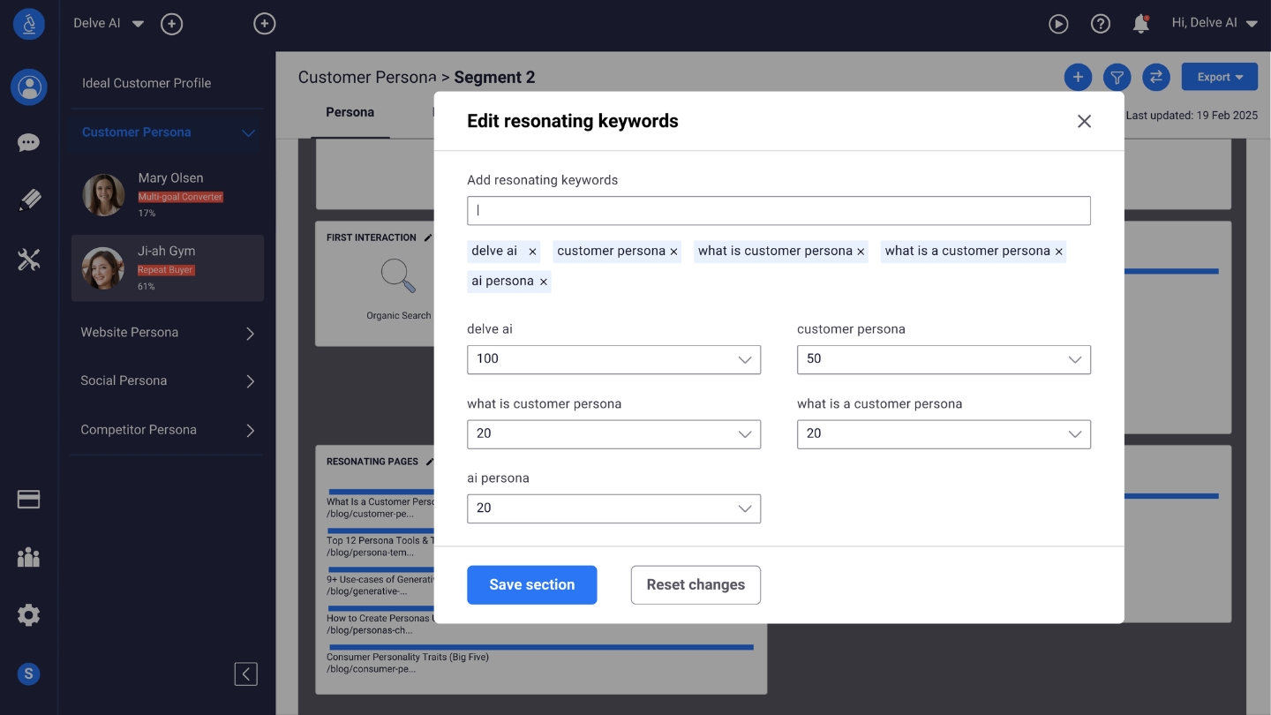Open the billing card sidebar icon
This screenshot has width=1271, height=715.
(29, 500)
